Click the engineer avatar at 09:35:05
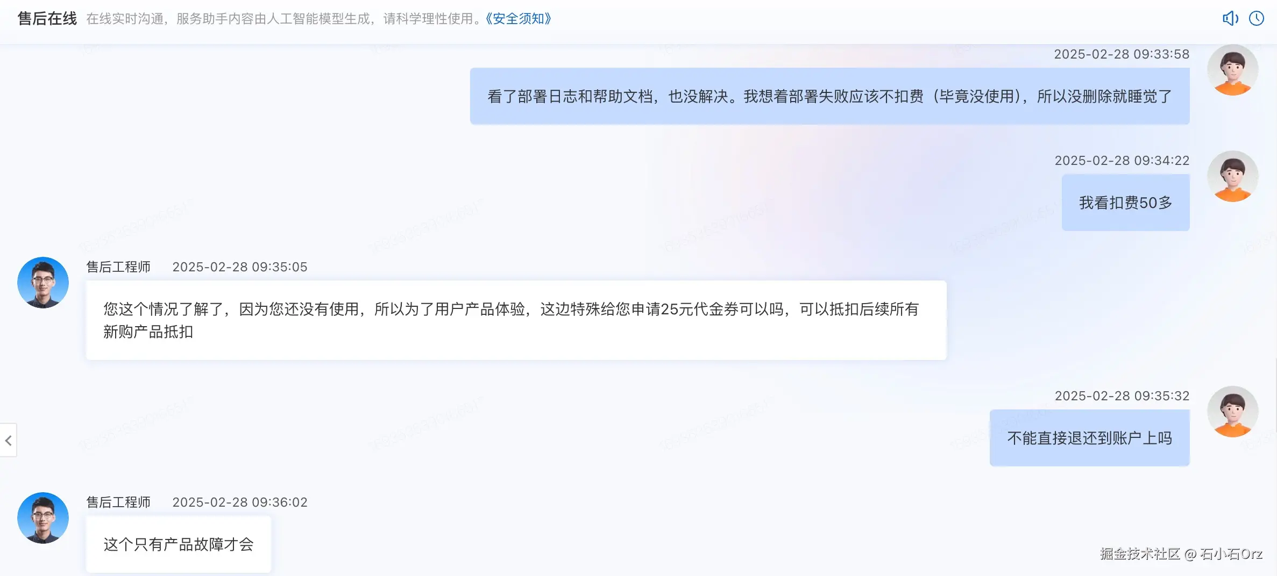 (43, 283)
